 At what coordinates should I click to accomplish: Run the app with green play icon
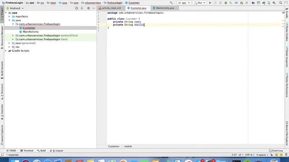210,3
